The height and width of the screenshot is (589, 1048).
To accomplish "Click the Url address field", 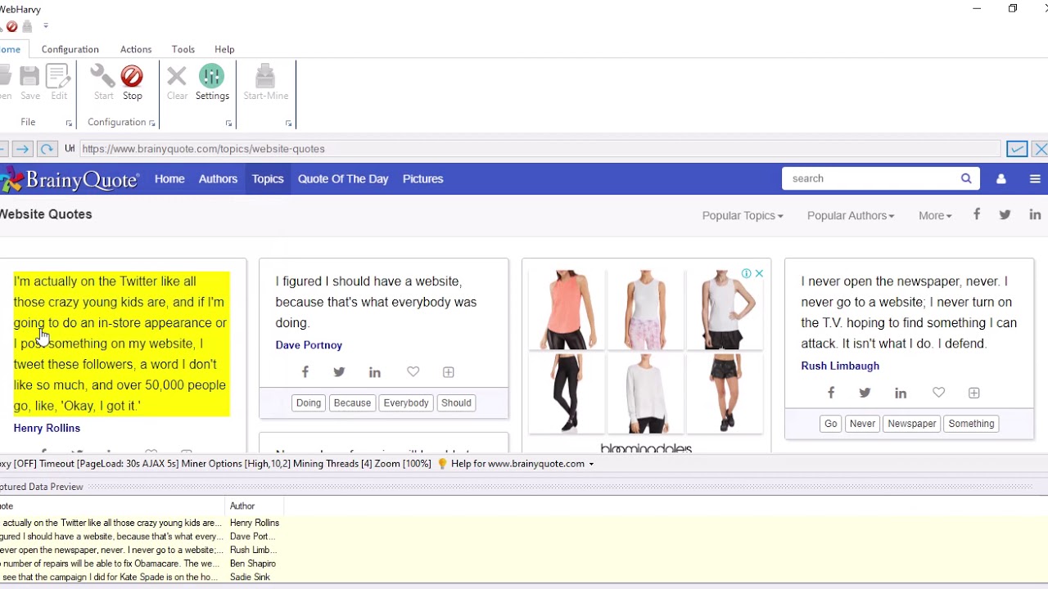I will pyautogui.click(x=540, y=149).
